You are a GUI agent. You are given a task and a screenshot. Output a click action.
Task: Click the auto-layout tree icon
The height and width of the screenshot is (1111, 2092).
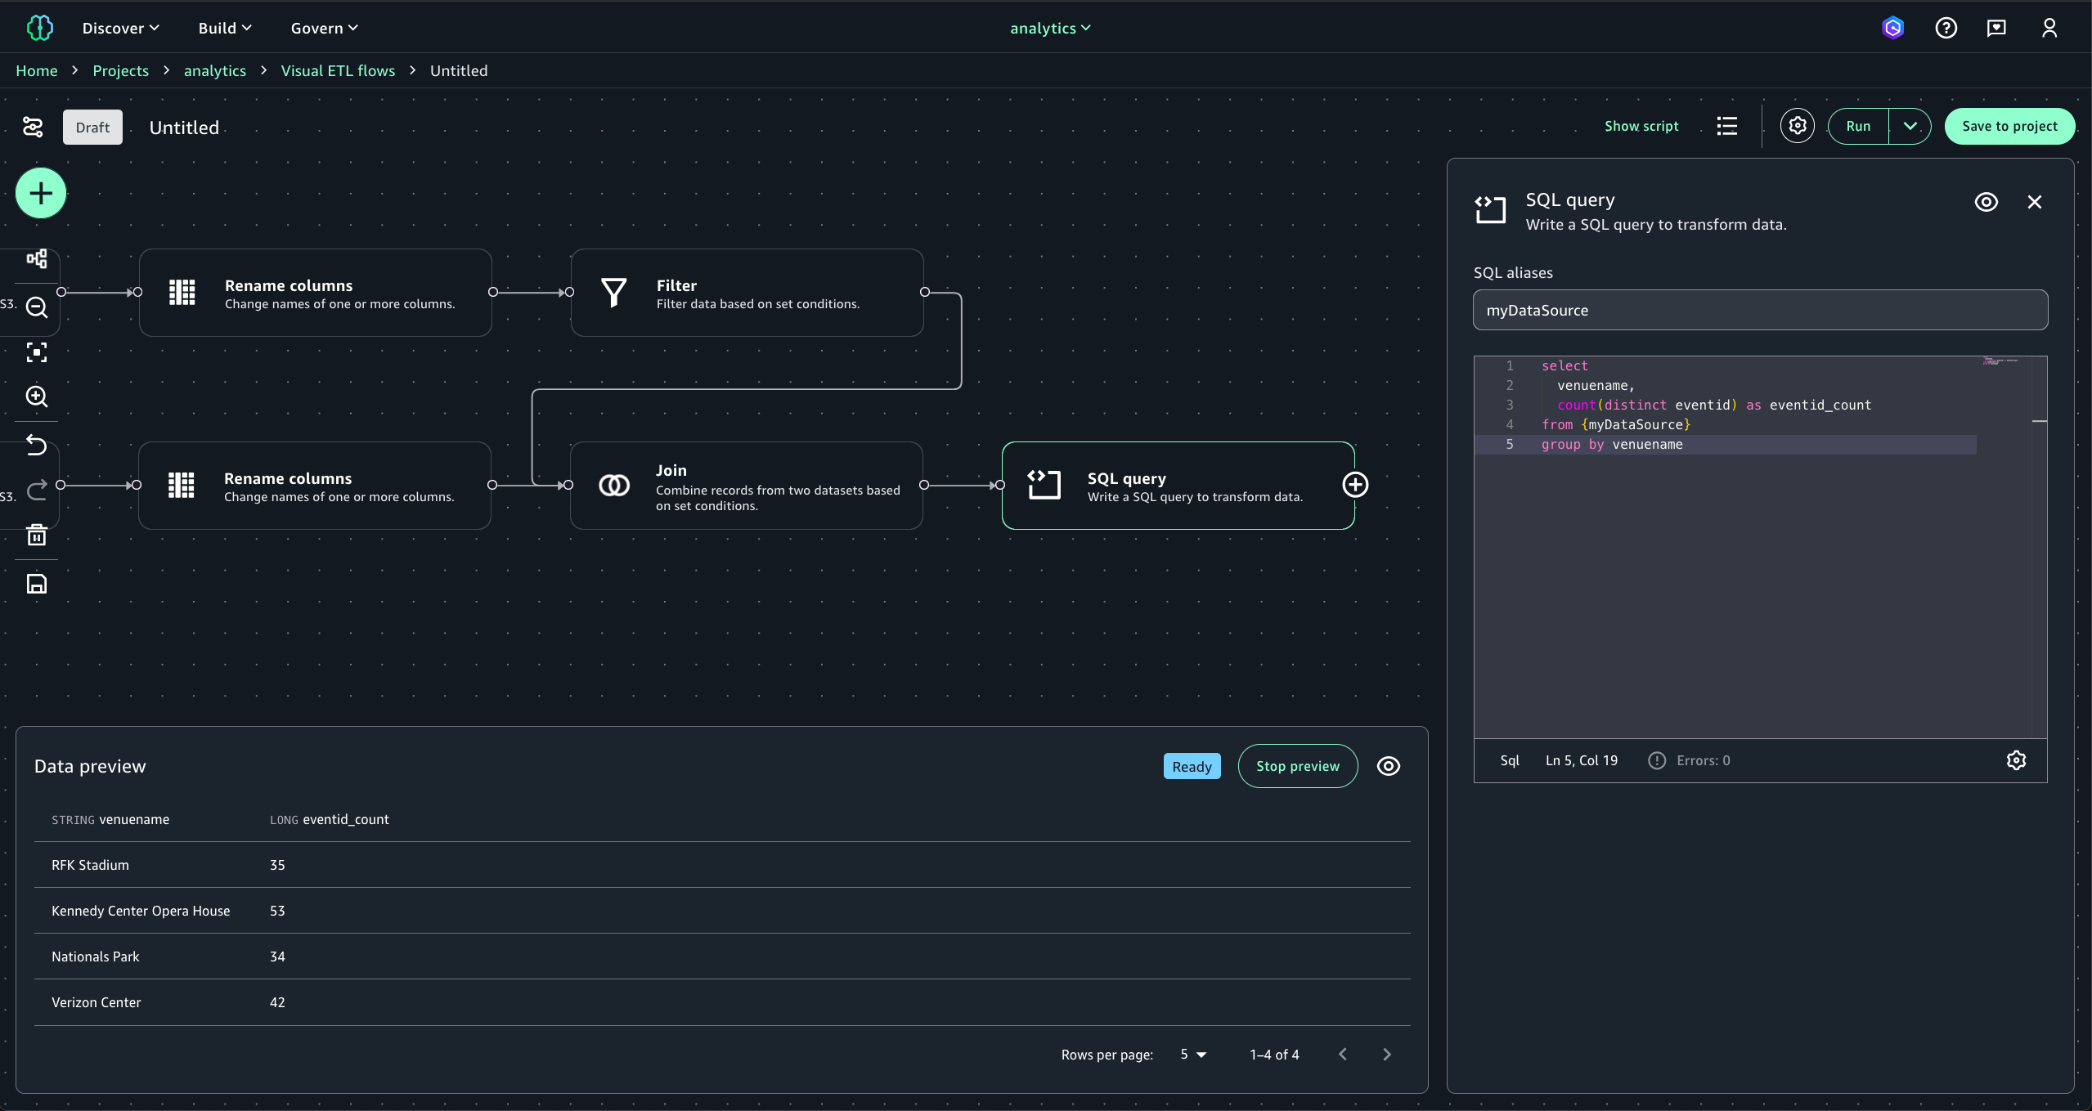(37, 259)
